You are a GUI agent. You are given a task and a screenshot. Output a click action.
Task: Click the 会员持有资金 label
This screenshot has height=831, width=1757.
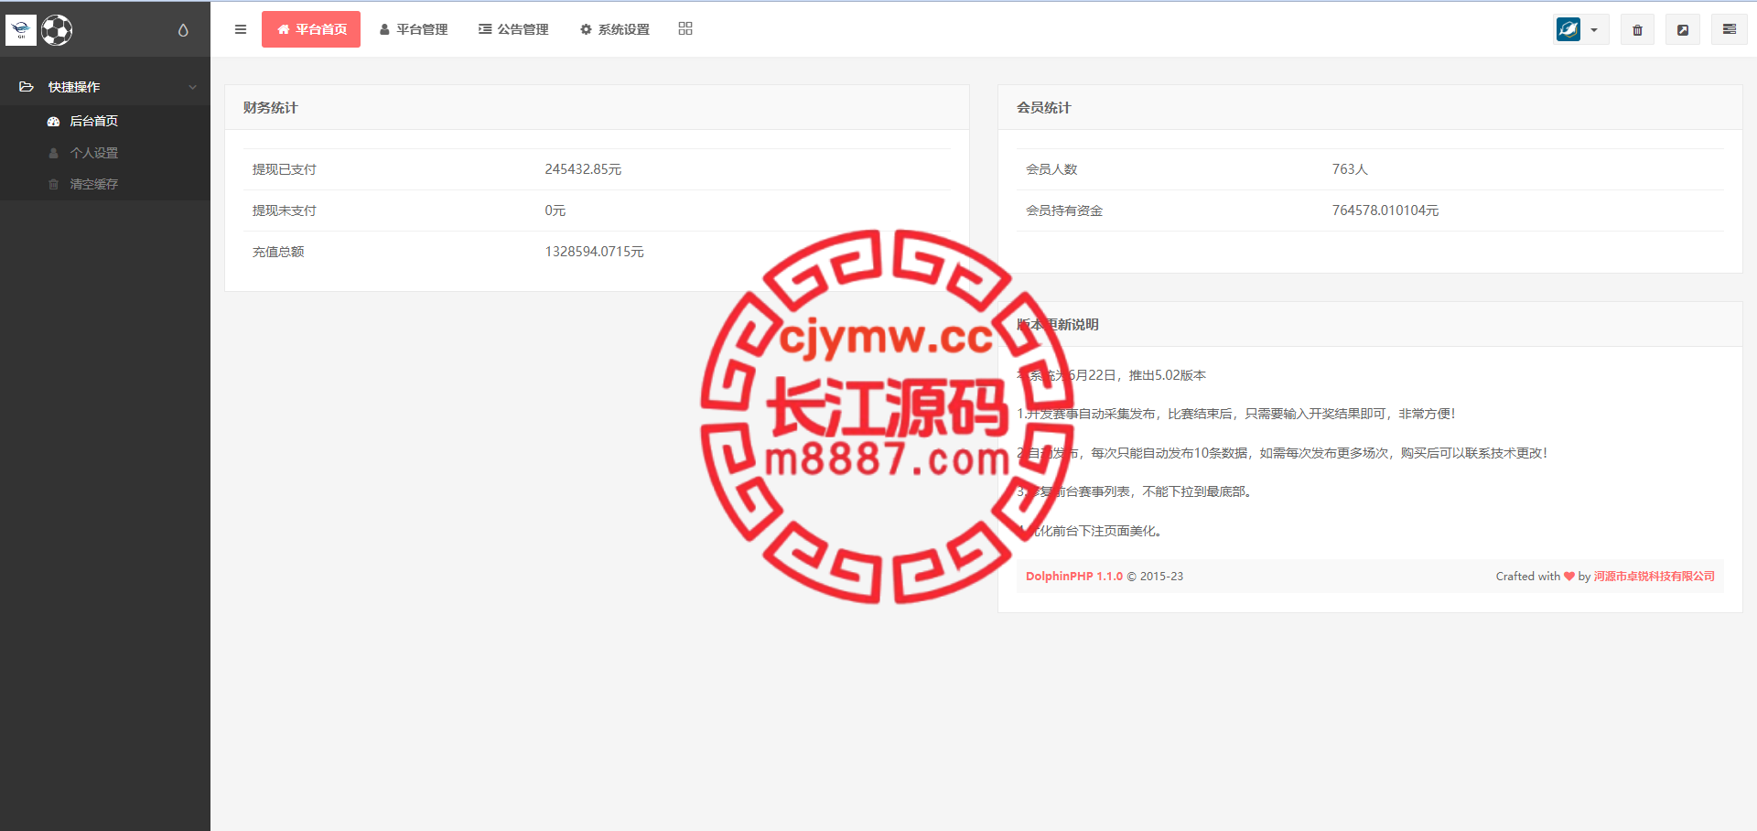point(1064,210)
